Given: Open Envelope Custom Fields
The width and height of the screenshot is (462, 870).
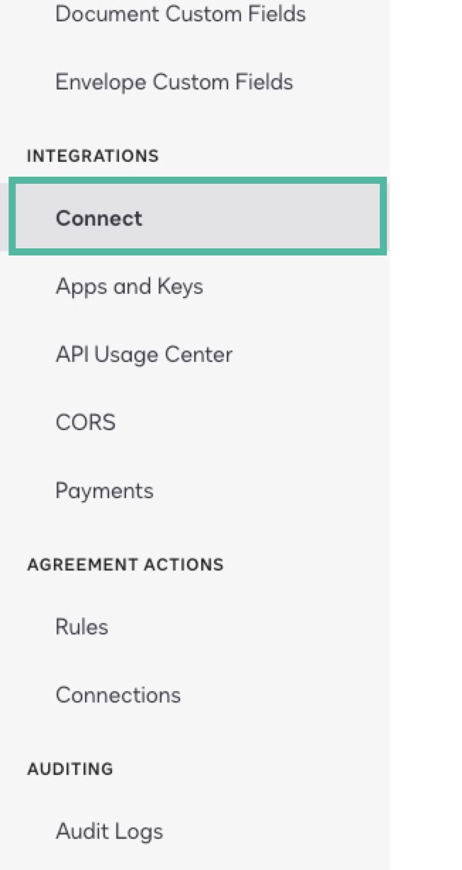Looking at the screenshot, I should click(174, 82).
